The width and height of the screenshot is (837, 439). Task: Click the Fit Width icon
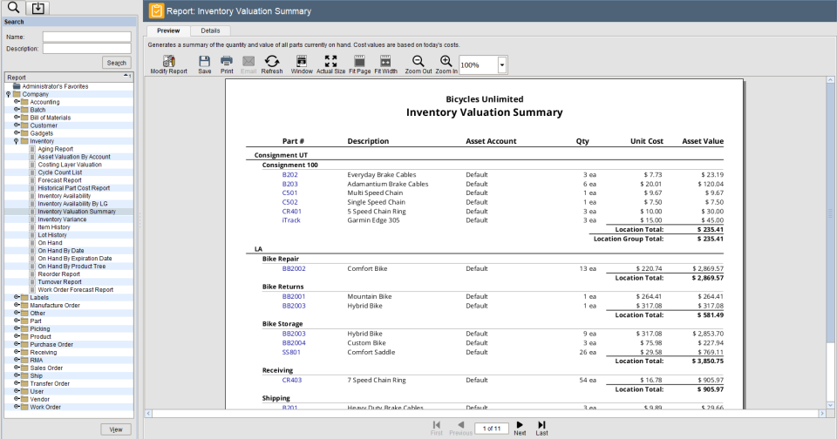(x=385, y=62)
